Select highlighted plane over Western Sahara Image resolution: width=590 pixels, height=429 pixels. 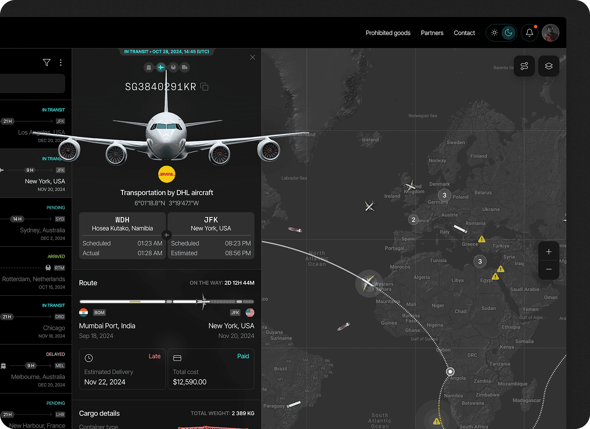click(x=369, y=283)
